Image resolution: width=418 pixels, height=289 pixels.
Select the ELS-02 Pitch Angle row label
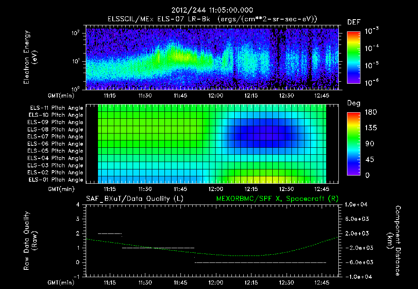tap(56, 173)
